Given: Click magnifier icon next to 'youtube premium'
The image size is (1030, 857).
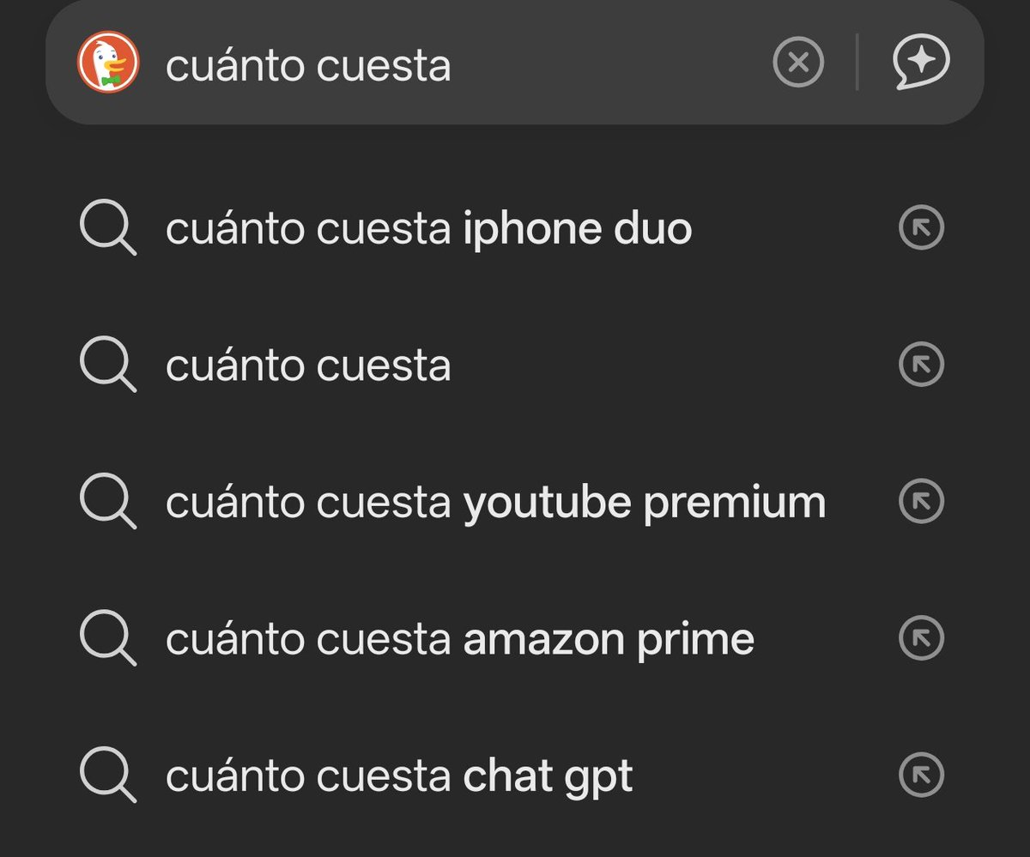Looking at the screenshot, I should point(107,503).
